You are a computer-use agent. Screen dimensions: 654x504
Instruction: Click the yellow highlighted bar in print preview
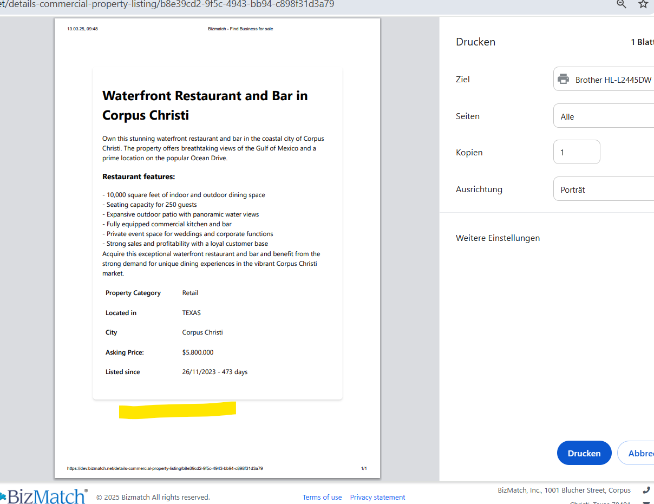tap(178, 409)
